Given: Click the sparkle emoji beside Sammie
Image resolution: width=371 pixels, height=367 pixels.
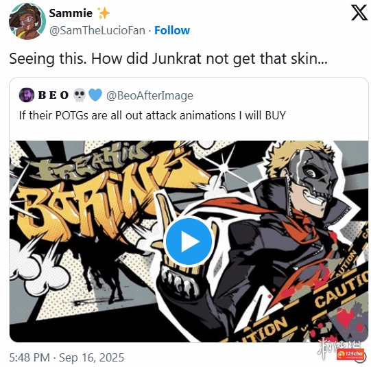Looking at the screenshot, I should pyautogui.click(x=104, y=13).
